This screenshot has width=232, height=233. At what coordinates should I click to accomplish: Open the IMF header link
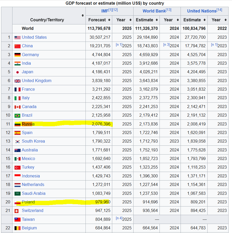click(x=105, y=11)
